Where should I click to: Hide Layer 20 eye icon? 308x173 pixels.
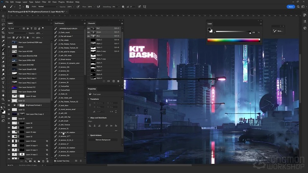[x=9, y=118]
